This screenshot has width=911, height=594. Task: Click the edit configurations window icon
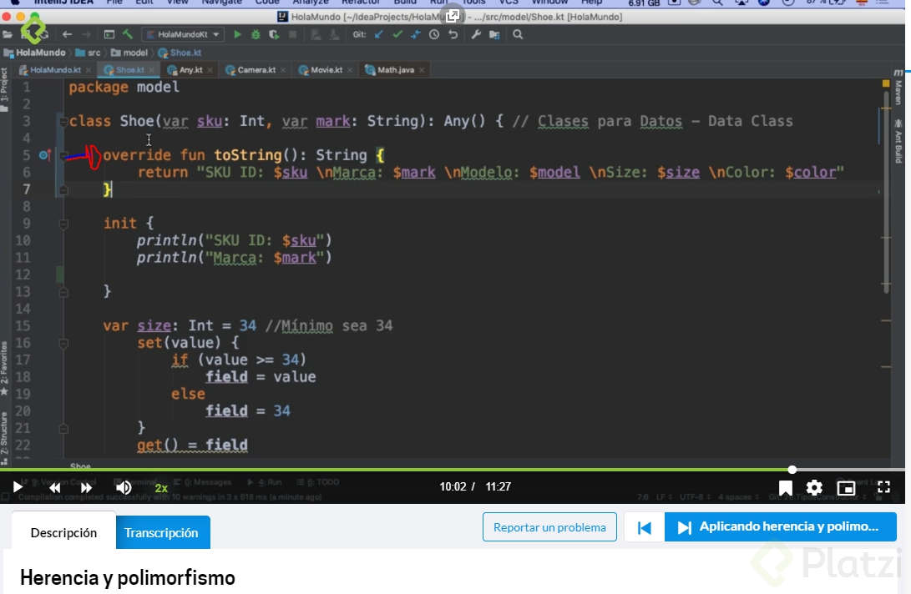coord(109,35)
